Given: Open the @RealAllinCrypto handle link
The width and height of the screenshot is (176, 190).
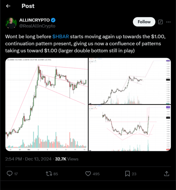Looking at the screenshot, I should [37, 26].
